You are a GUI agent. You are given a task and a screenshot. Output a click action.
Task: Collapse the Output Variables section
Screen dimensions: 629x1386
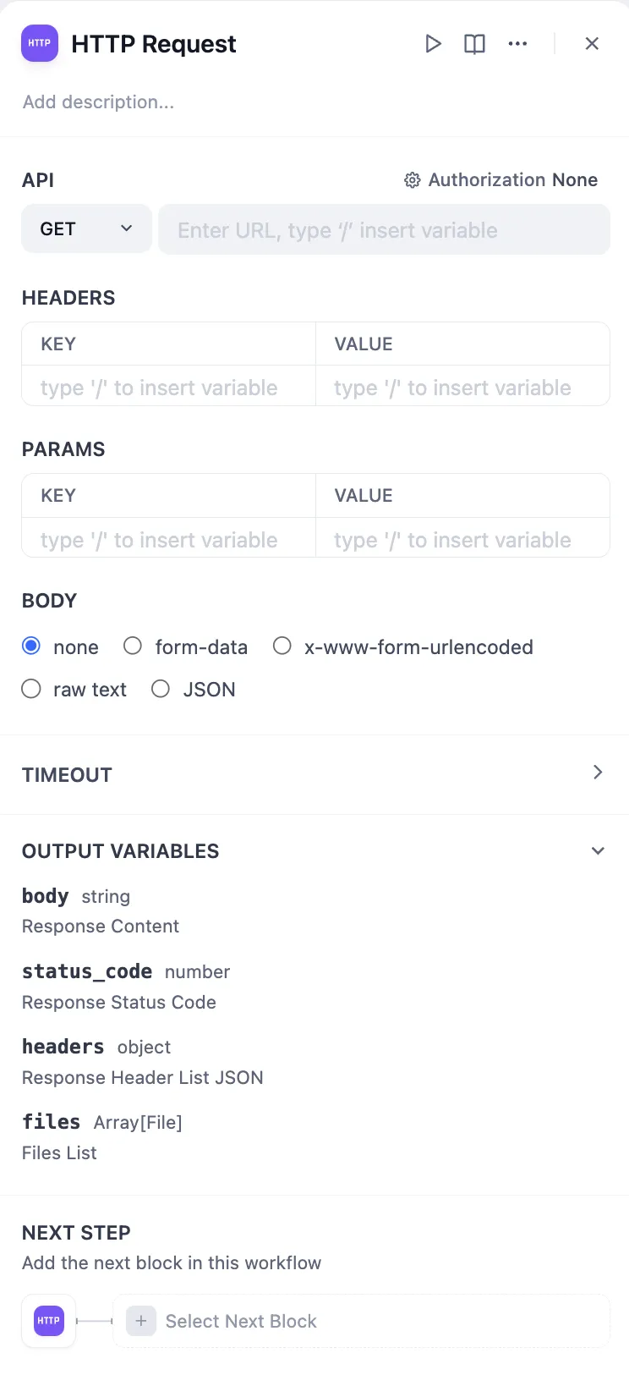tap(597, 851)
